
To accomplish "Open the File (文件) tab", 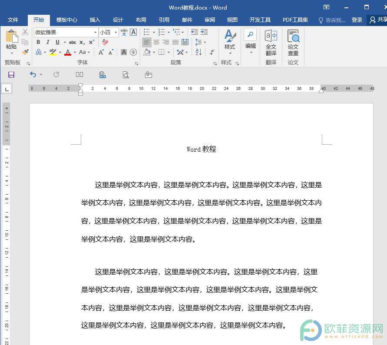I will [13, 20].
